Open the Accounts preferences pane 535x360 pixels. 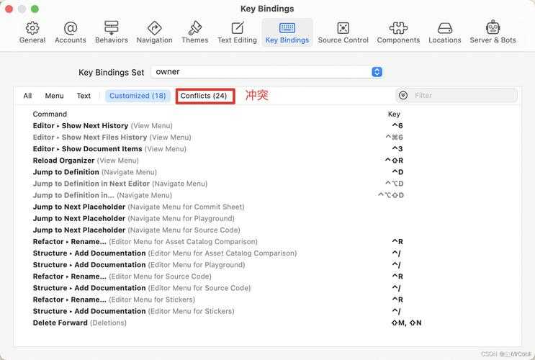pos(71,32)
